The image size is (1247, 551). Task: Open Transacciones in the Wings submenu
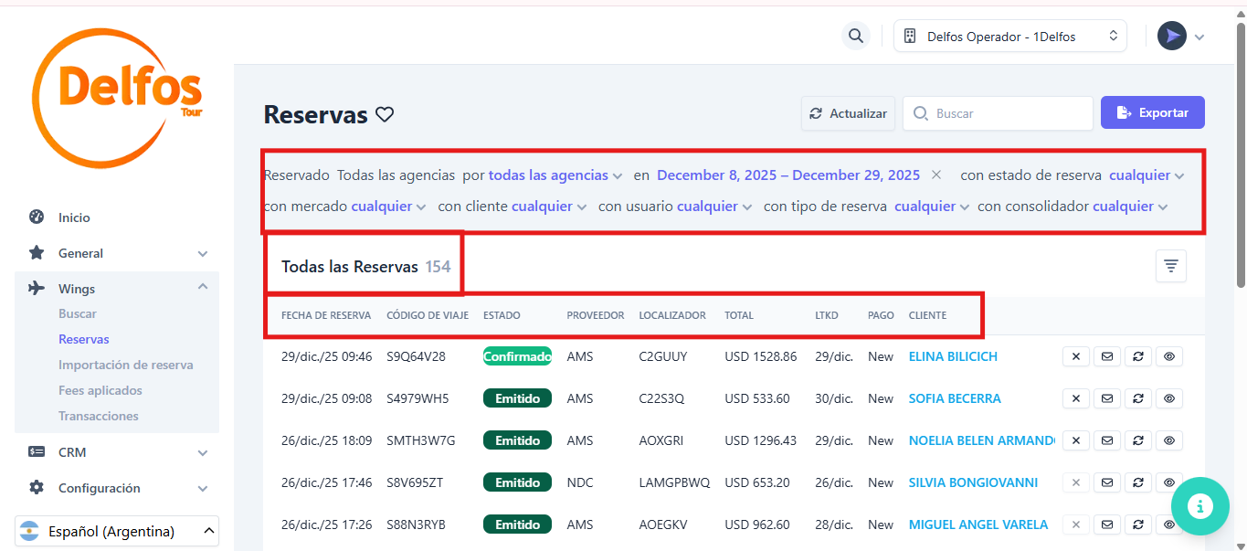(99, 416)
